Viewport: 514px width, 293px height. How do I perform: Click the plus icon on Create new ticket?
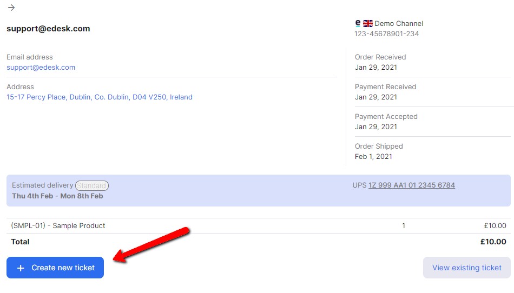(x=21, y=268)
